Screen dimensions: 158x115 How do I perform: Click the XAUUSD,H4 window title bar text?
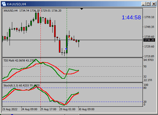tap(16, 4)
